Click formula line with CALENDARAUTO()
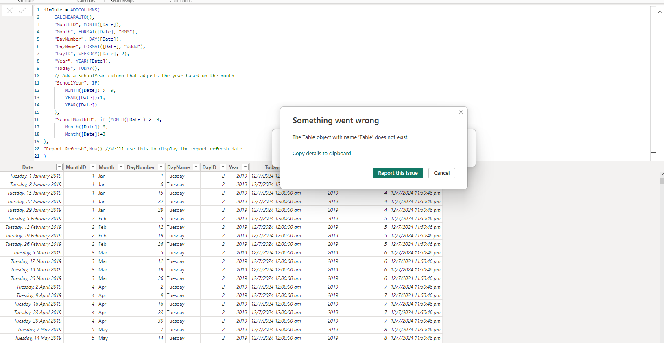 click(x=74, y=17)
